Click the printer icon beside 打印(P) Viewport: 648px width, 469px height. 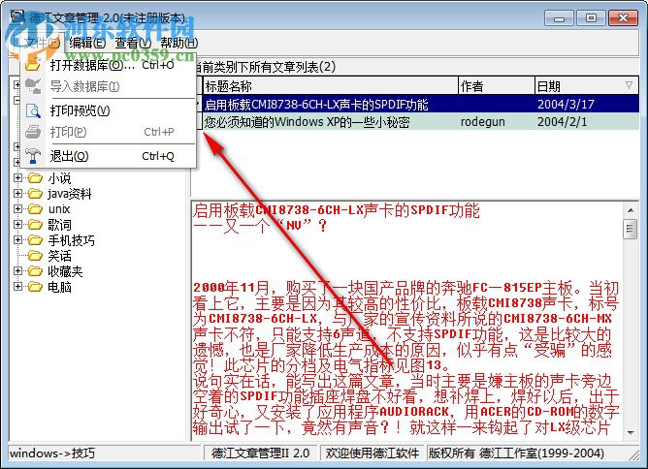[x=33, y=132]
